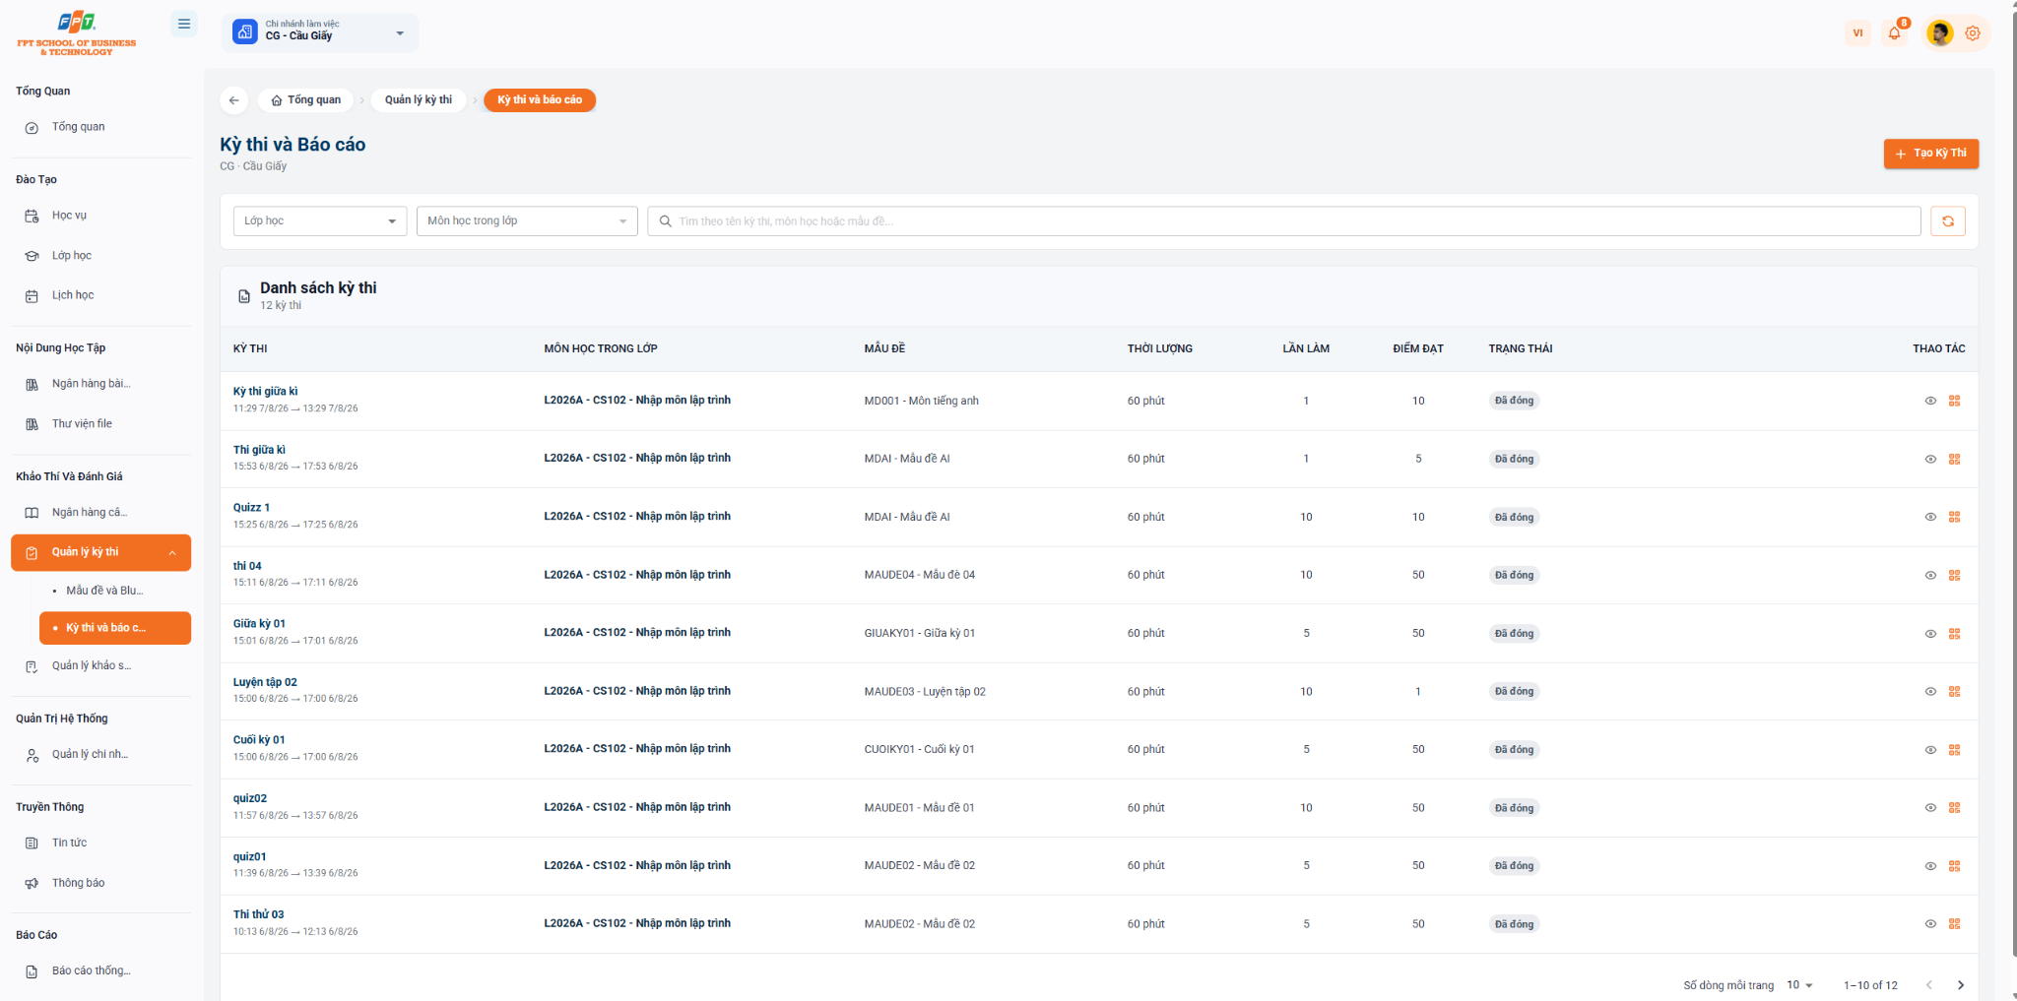Go to Tổng quan breadcrumb
Viewport: 2017px width, 1001px height.
306,100
